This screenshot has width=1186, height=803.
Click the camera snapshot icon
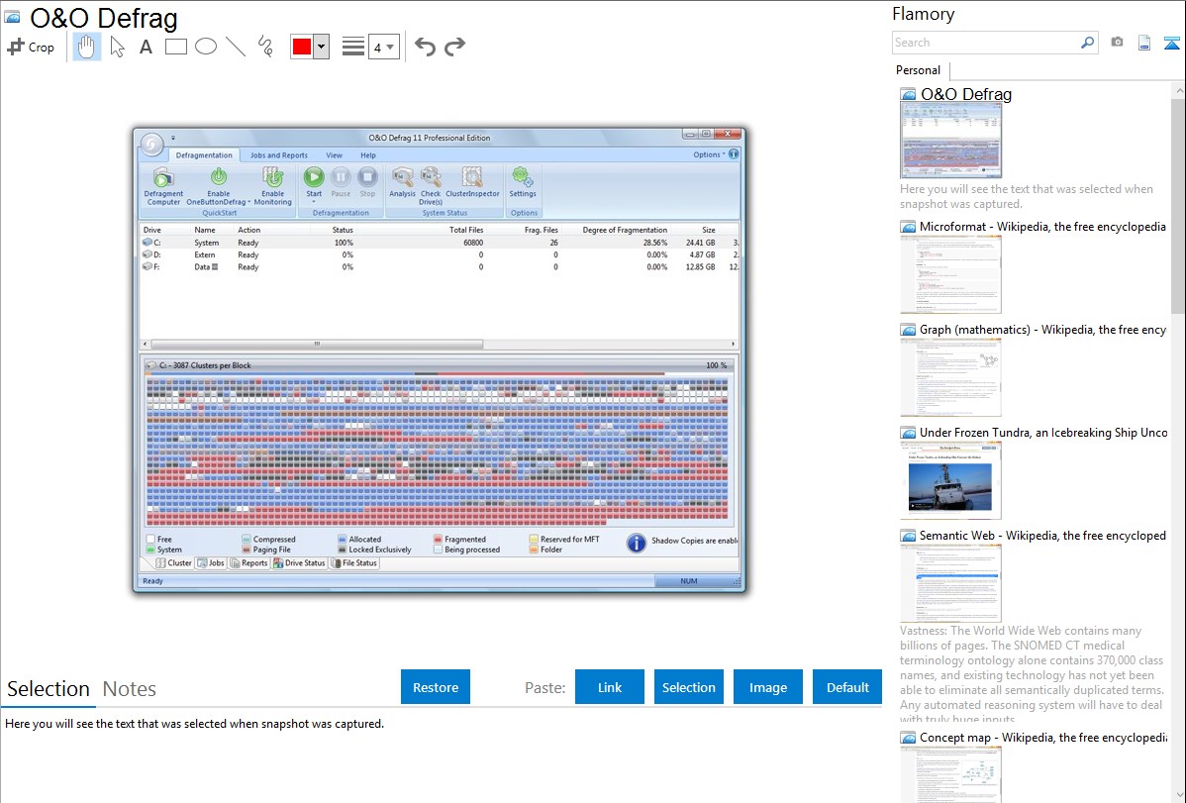1117,43
